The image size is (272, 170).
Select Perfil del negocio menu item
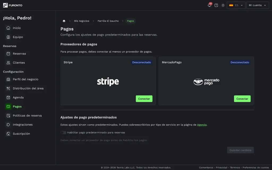click(25, 79)
